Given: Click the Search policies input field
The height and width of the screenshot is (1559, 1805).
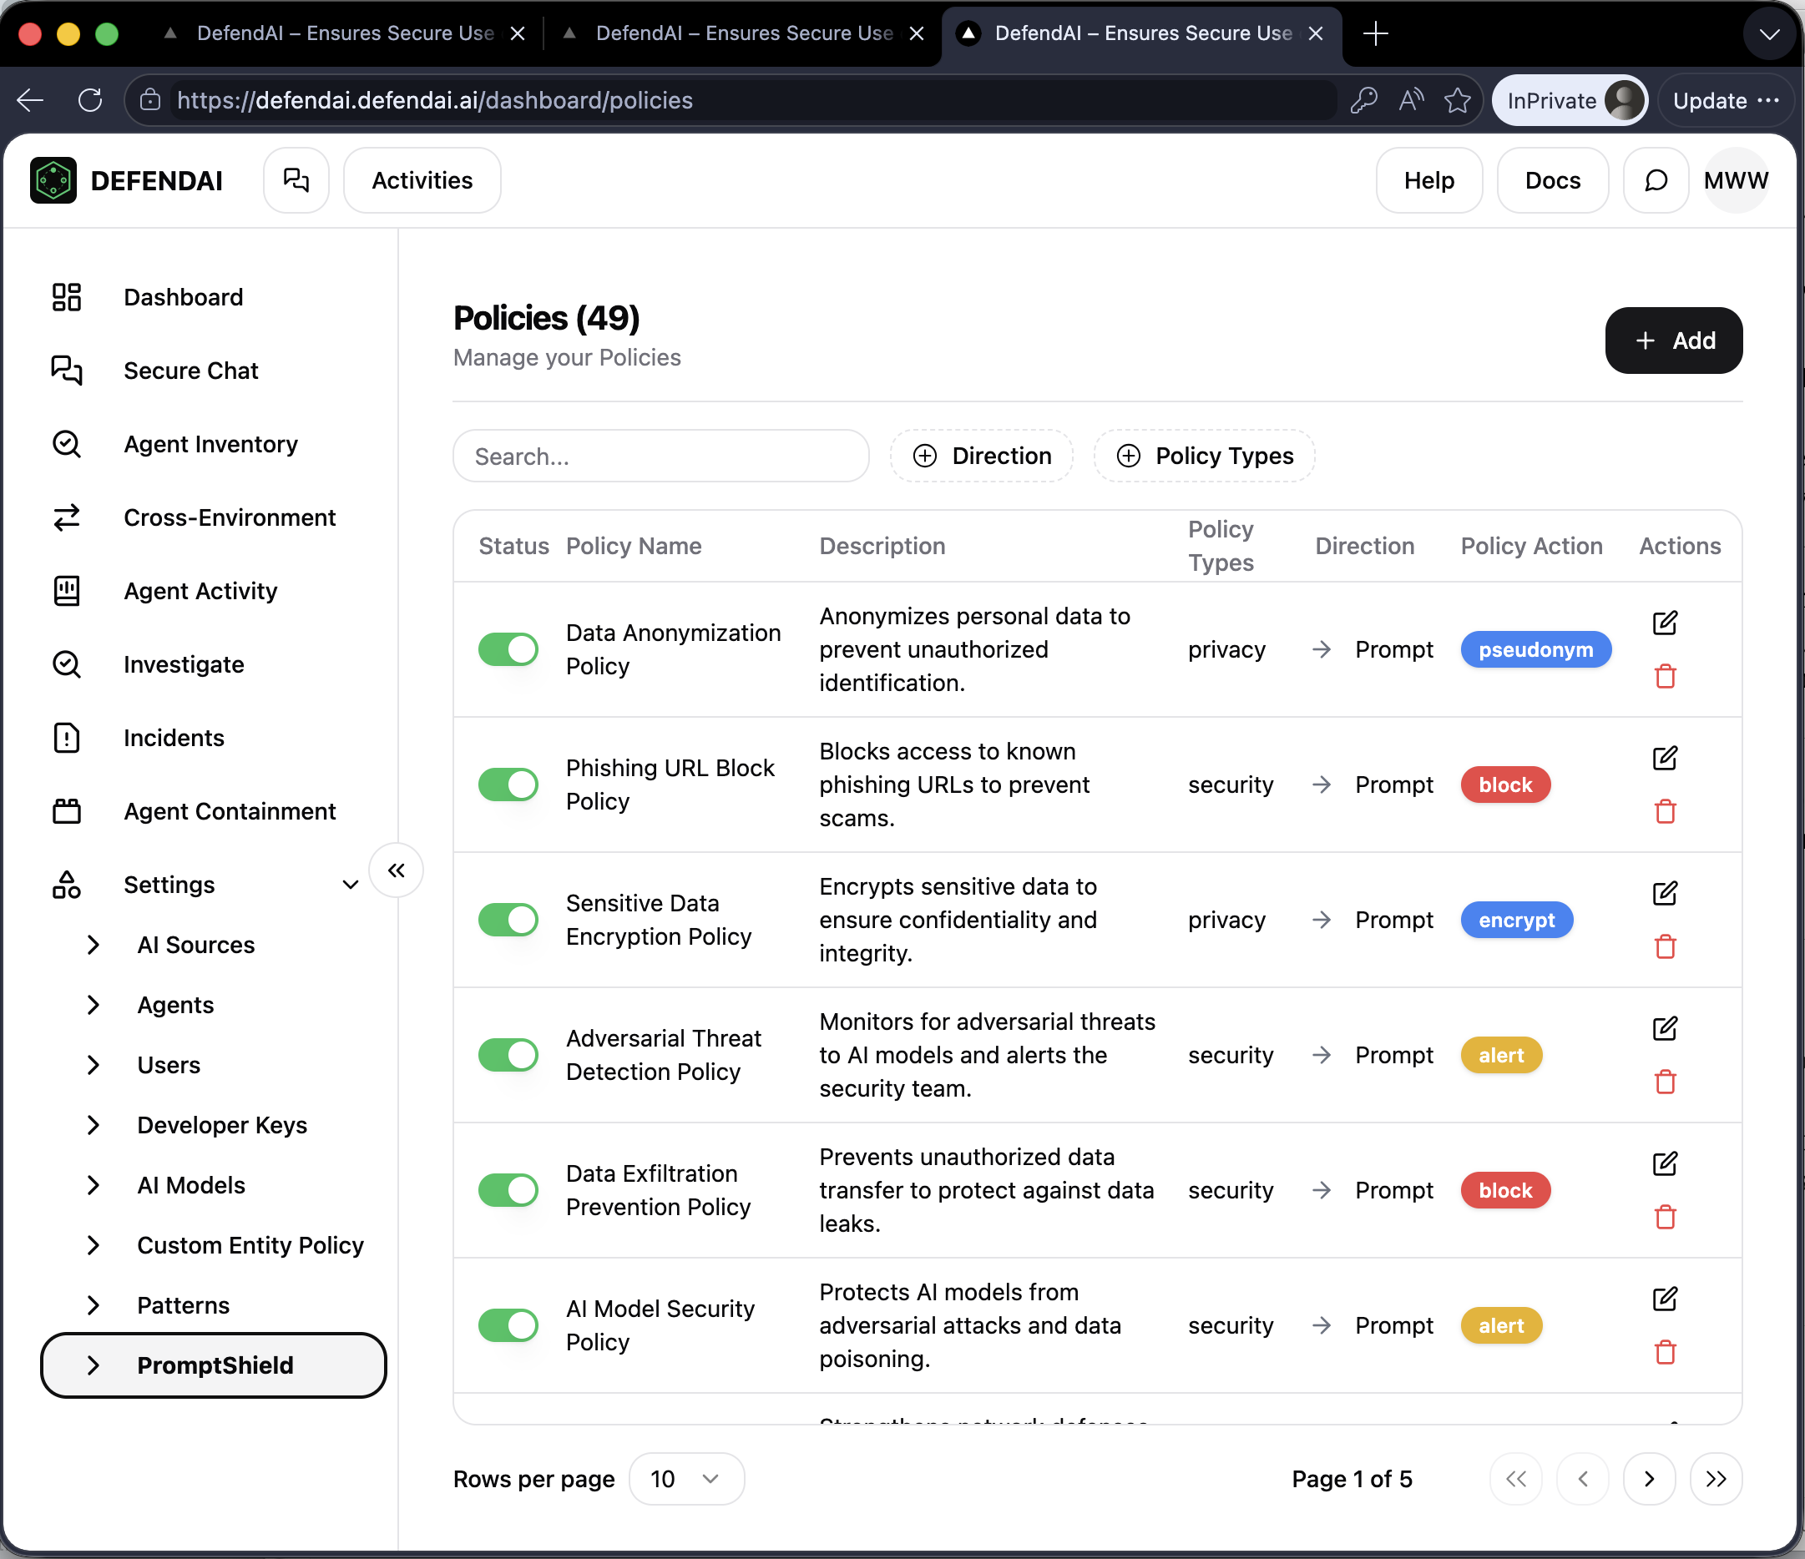Looking at the screenshot, I should point(661,456).
